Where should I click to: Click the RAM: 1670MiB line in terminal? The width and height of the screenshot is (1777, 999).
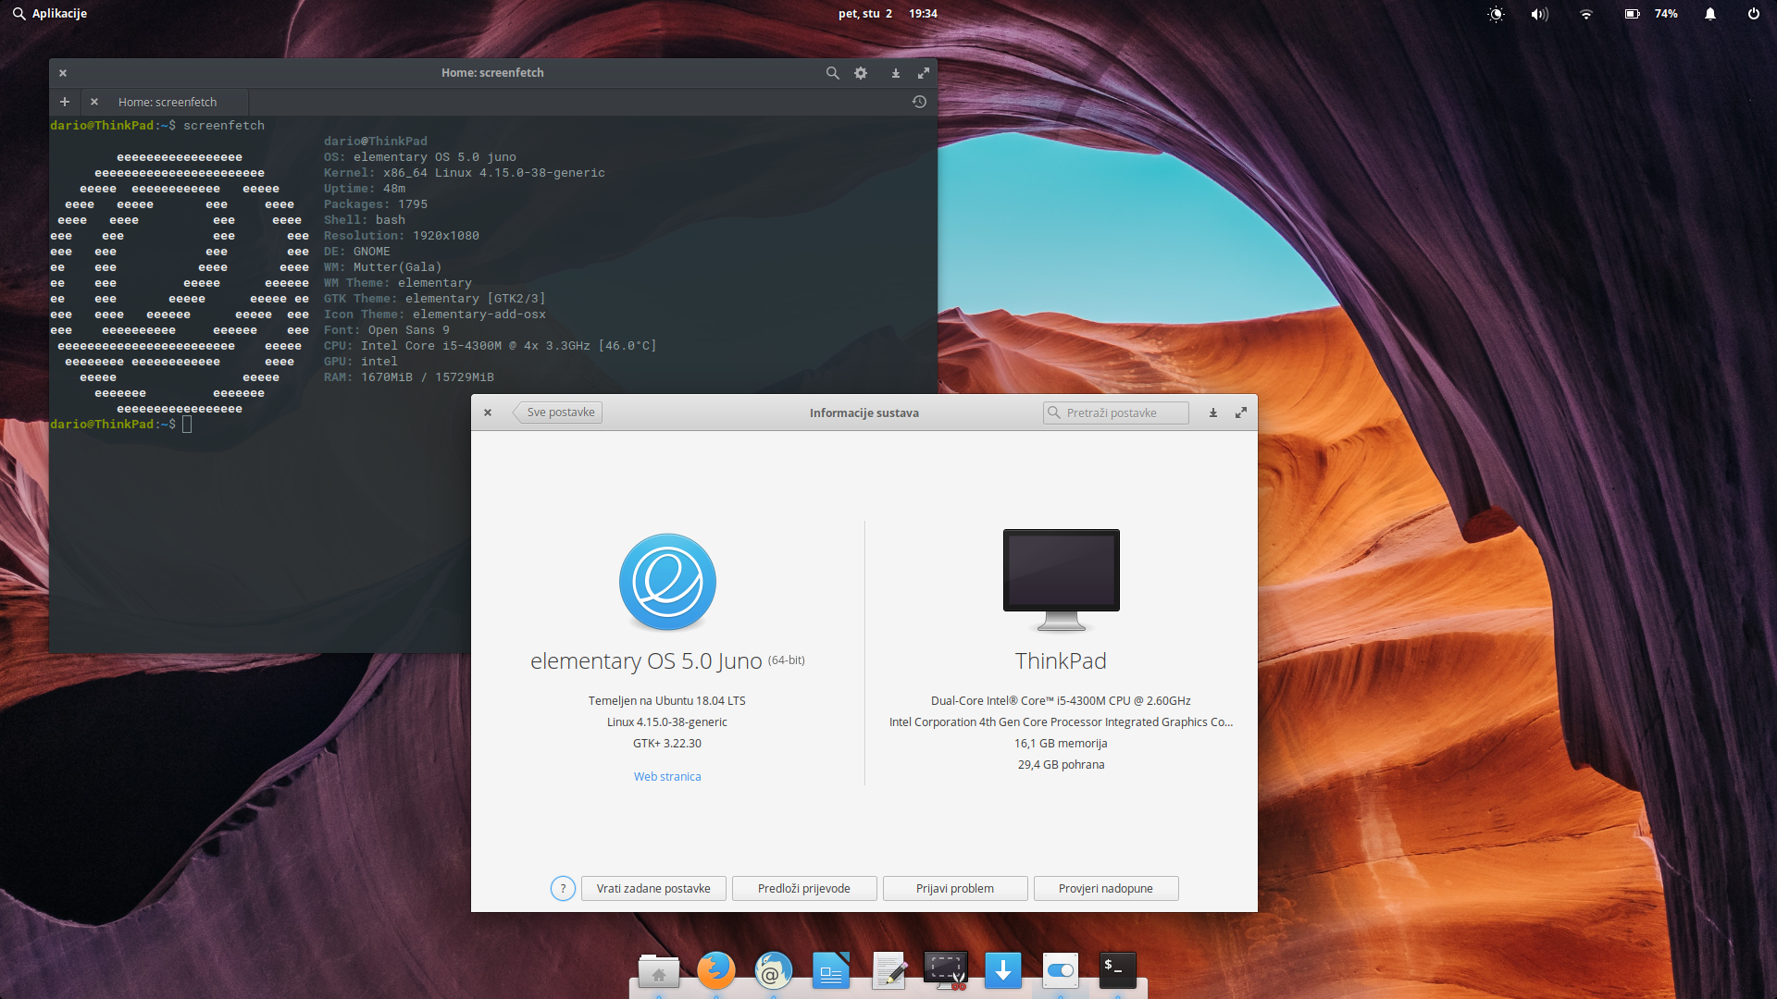(x=409, y=377)
